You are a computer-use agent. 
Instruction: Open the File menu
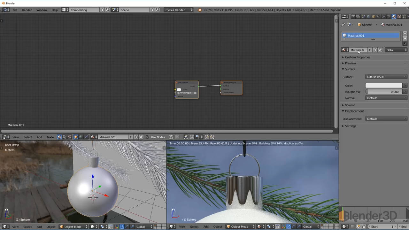(15, 10)
